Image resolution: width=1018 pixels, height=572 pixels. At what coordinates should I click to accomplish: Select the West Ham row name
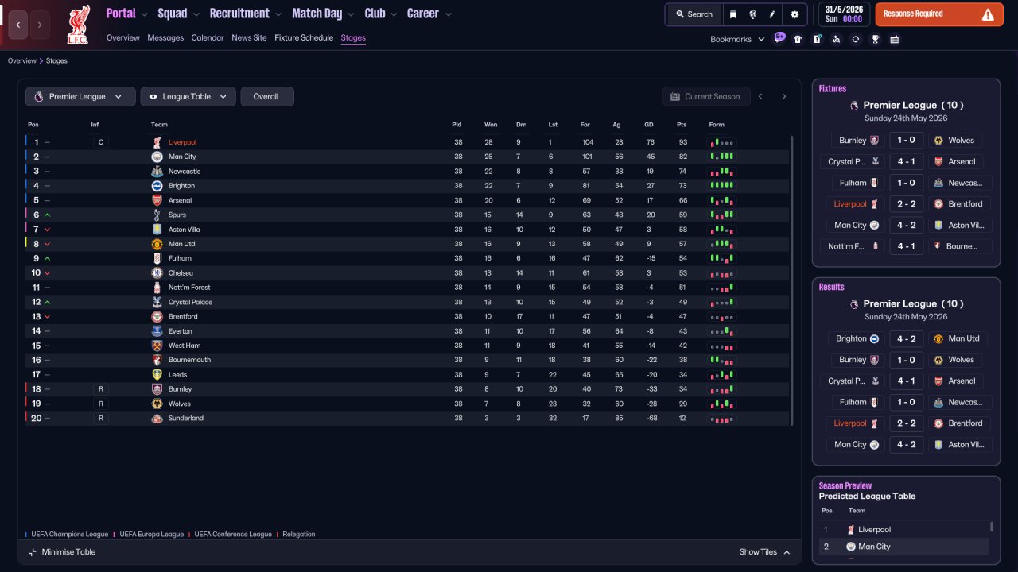[x=185, y=346]
